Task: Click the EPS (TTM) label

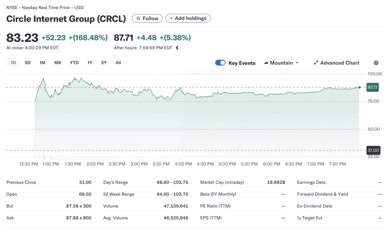Action: click(x=211, y=218)
